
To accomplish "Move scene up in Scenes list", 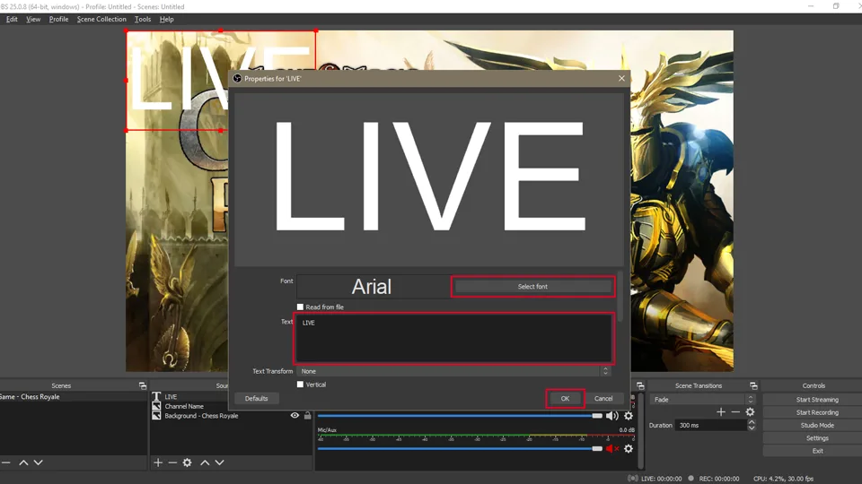I will pos(23,462).
